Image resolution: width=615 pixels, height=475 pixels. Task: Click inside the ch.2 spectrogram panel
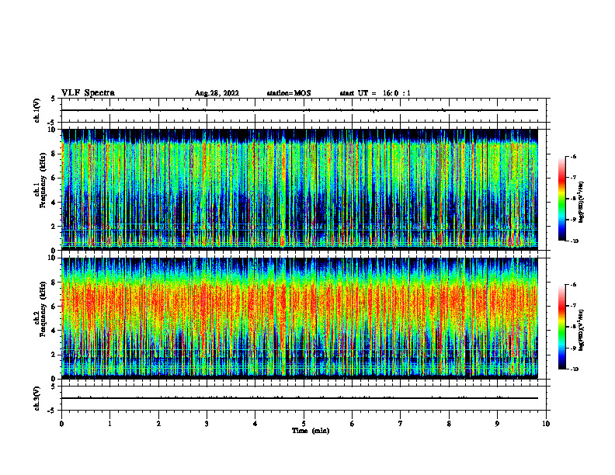[300, 318]
